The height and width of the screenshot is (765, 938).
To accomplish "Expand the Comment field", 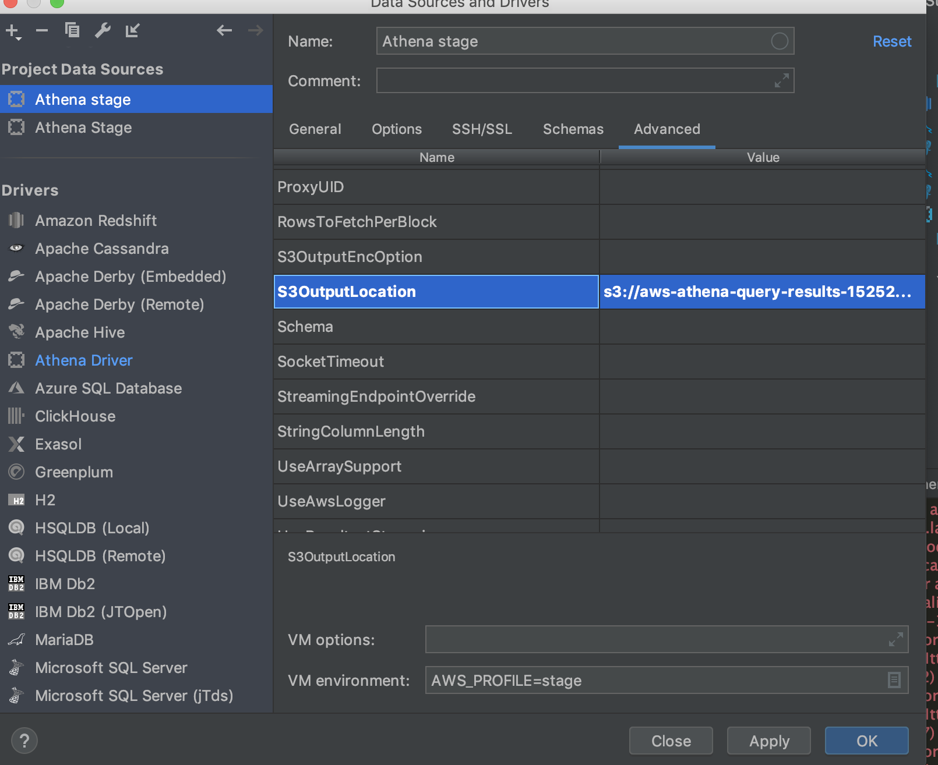I will [x=783, y=80].
